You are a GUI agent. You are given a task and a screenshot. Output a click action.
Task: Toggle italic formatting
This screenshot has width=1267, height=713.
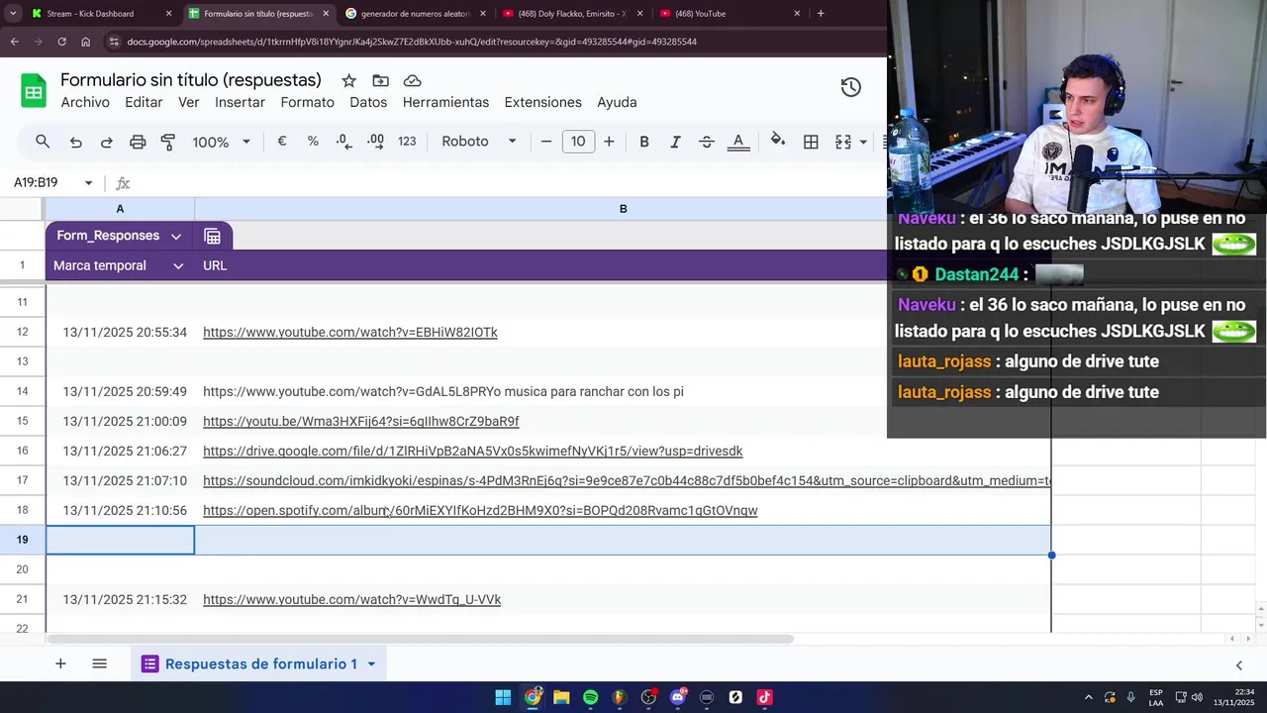pyautogui.click(x=675, y=142)
